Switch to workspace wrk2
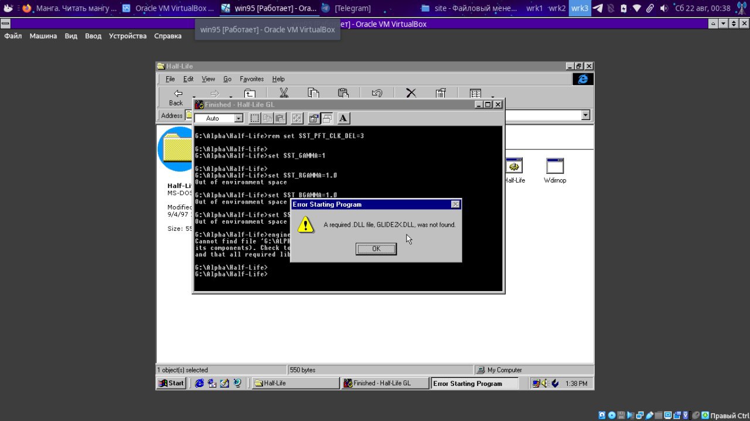 coord(557,8)
